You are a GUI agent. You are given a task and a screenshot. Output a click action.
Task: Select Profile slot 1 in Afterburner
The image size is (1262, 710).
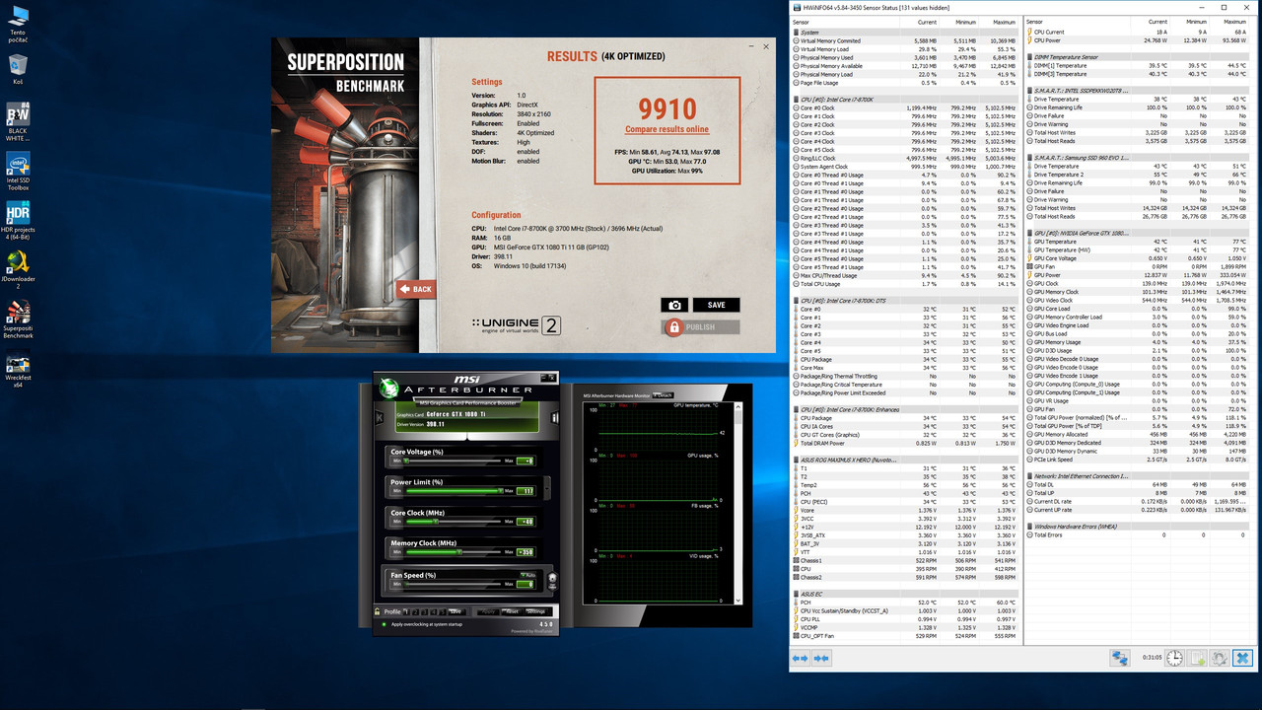point(406,611)
